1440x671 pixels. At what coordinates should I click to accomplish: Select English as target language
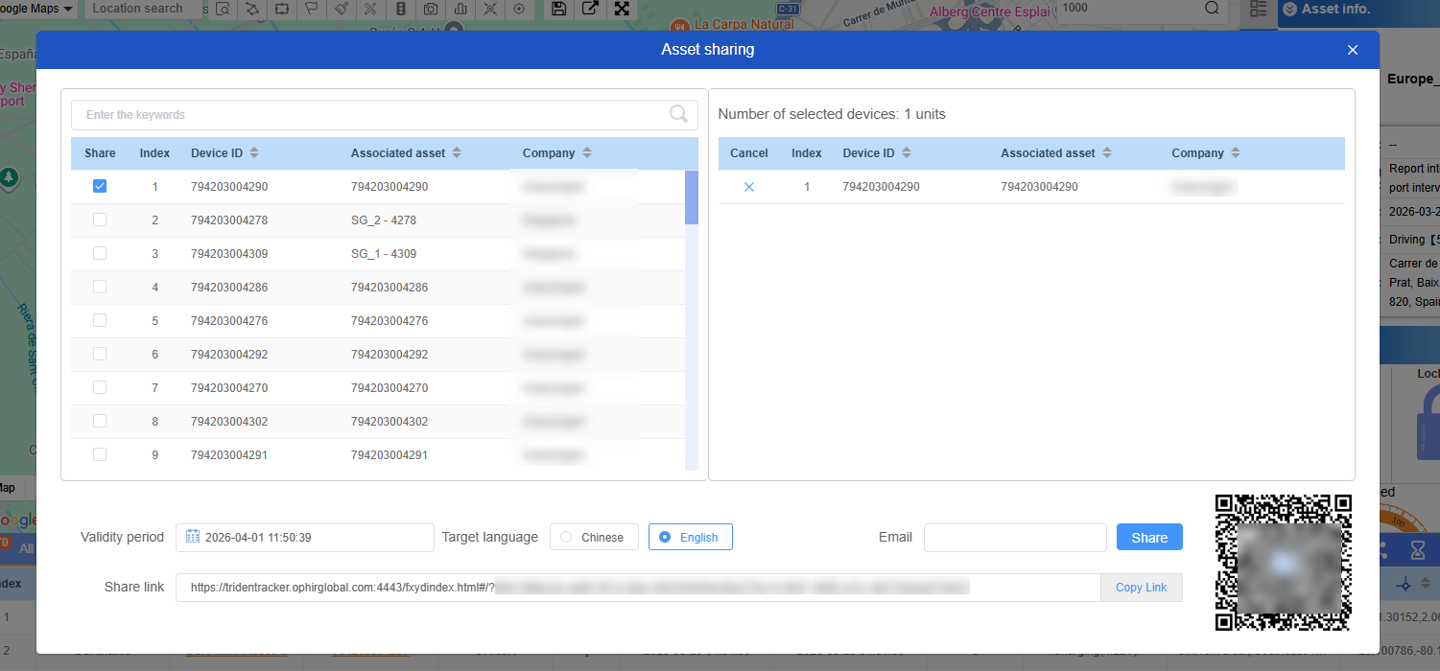tap(691, 537)
